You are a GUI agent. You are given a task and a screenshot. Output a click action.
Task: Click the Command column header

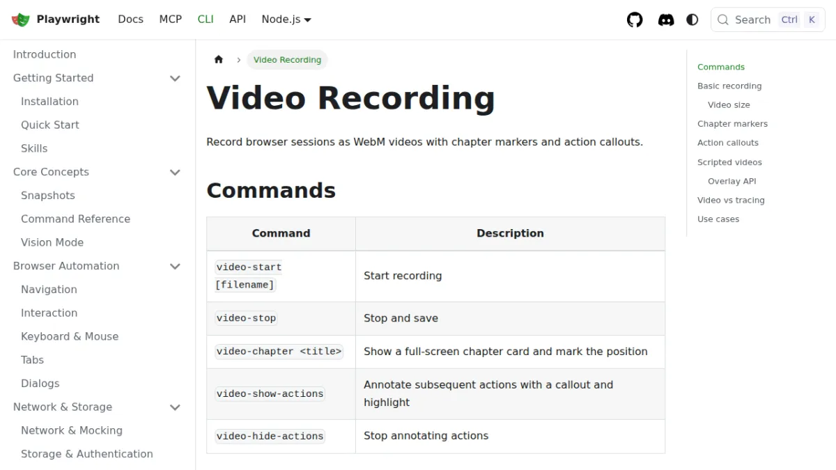pos(281,234)
